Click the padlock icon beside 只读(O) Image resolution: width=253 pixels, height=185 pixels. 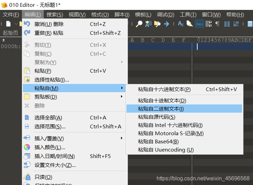(27, 176)
